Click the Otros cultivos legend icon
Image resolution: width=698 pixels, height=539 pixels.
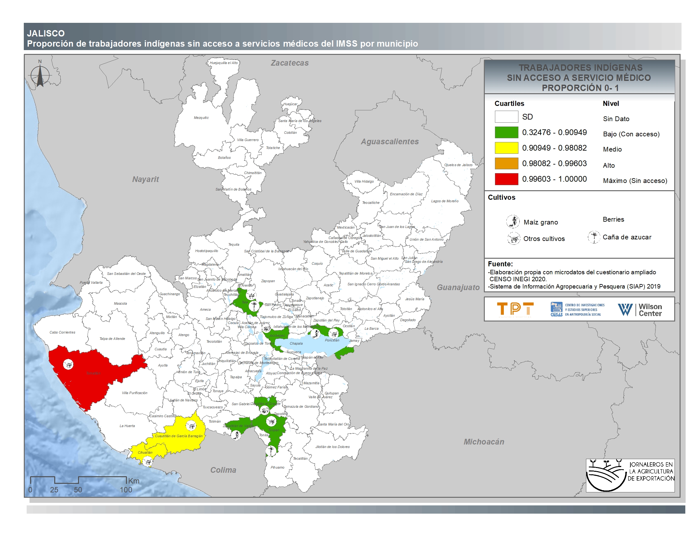(514, 238)
